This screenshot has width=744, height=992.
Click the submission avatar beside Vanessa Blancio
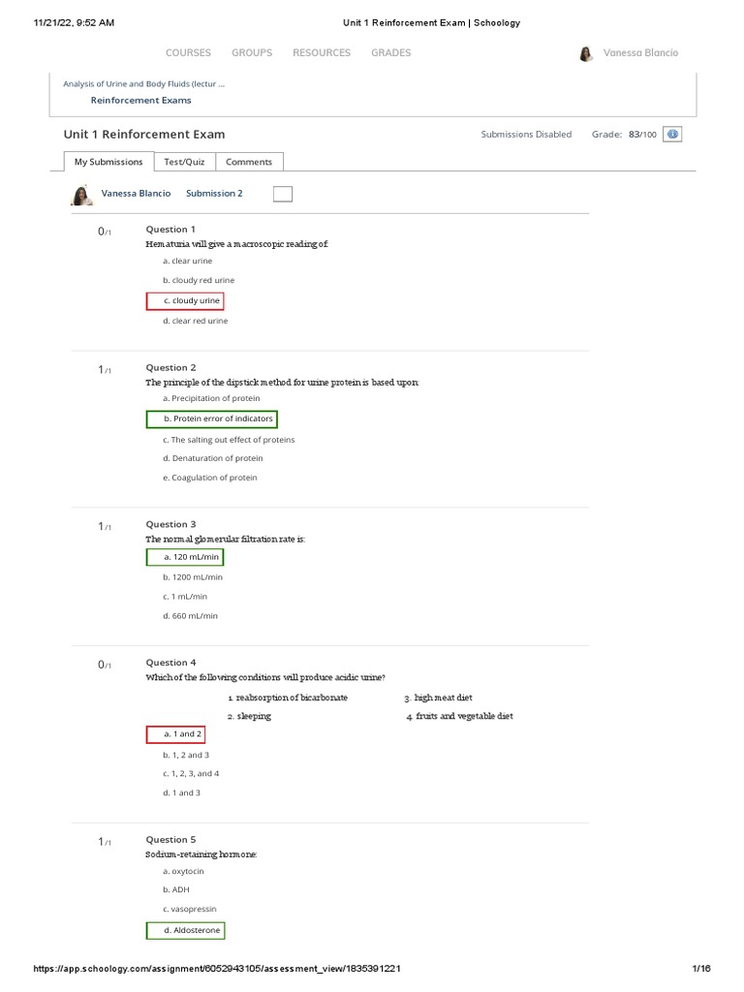pos(81,195)
